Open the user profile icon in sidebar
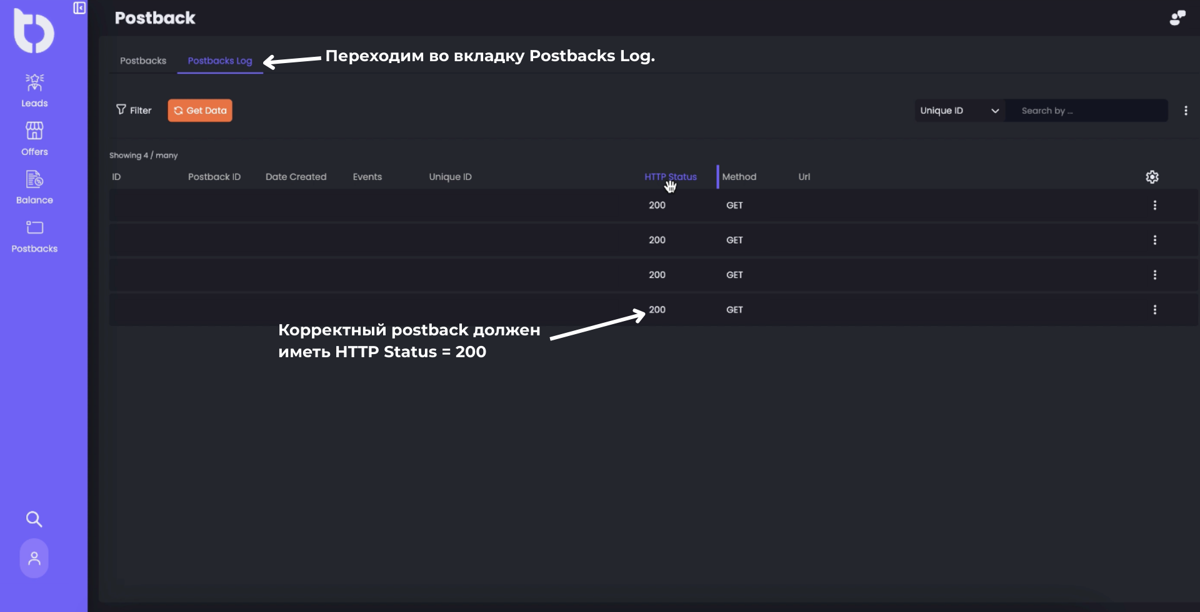The width and height of the screenshot is (1200, 612). pos(34,558)
